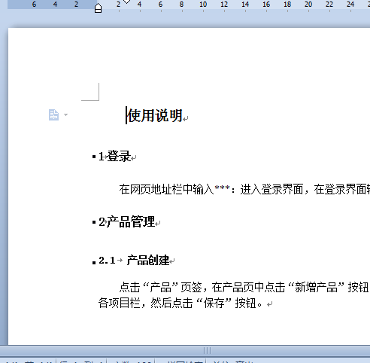Click the square bullet before 1 登录

94,157
